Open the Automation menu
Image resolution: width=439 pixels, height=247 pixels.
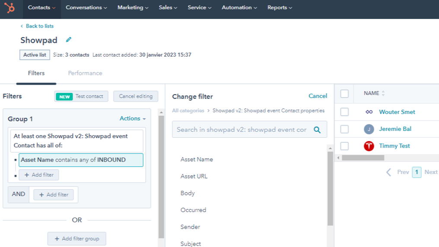[x=239, y=7]
